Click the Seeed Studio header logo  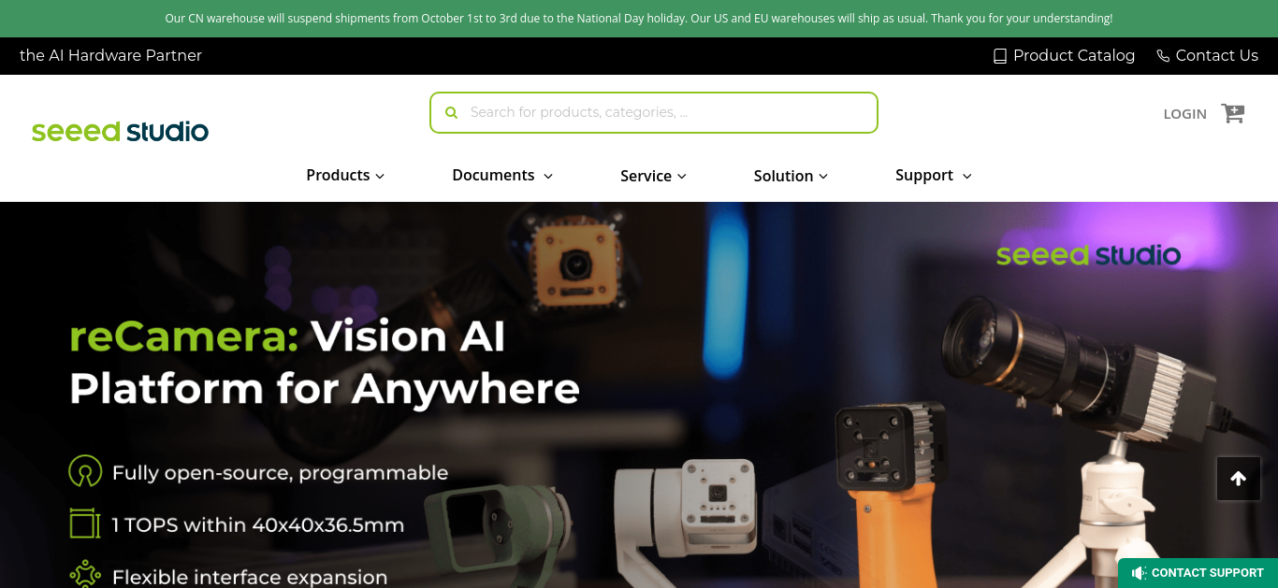point(120,131)
